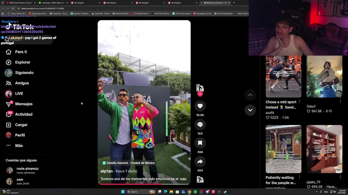This screenshot has height=195, width=348.
Task: Open the zczfit username link
Action: pos(270,113)
